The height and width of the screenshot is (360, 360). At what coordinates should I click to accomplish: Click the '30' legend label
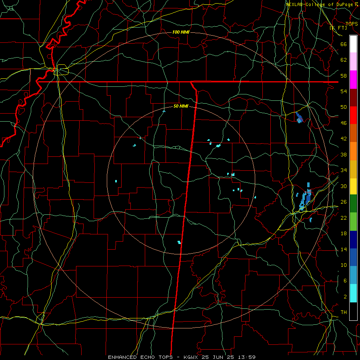(344, 186)
